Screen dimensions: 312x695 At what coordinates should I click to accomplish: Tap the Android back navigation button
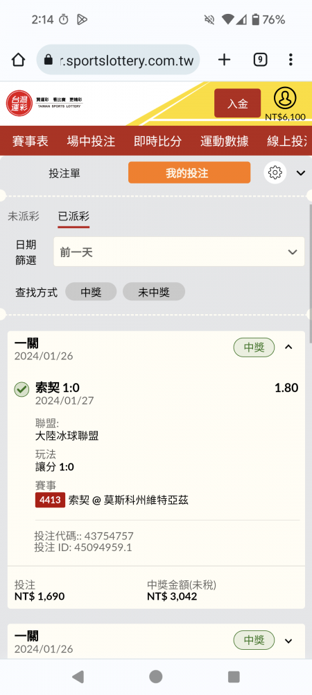[x=78, y=676]
